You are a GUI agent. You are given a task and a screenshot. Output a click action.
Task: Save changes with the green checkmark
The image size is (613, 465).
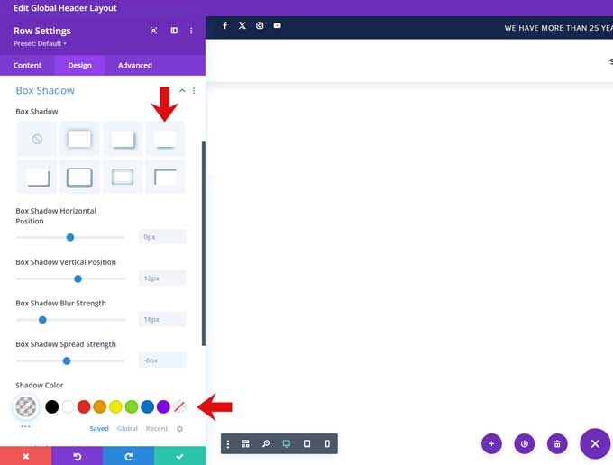(x=179, y=456)
